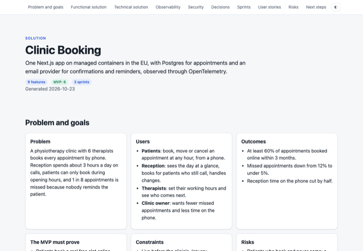Select the 'Clinic Booking' page title
Viewport: 363px width, 251px height.
click(x=63, y=50)
